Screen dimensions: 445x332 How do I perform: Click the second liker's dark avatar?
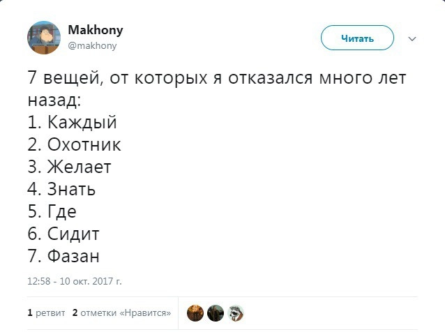pos(216,313)
